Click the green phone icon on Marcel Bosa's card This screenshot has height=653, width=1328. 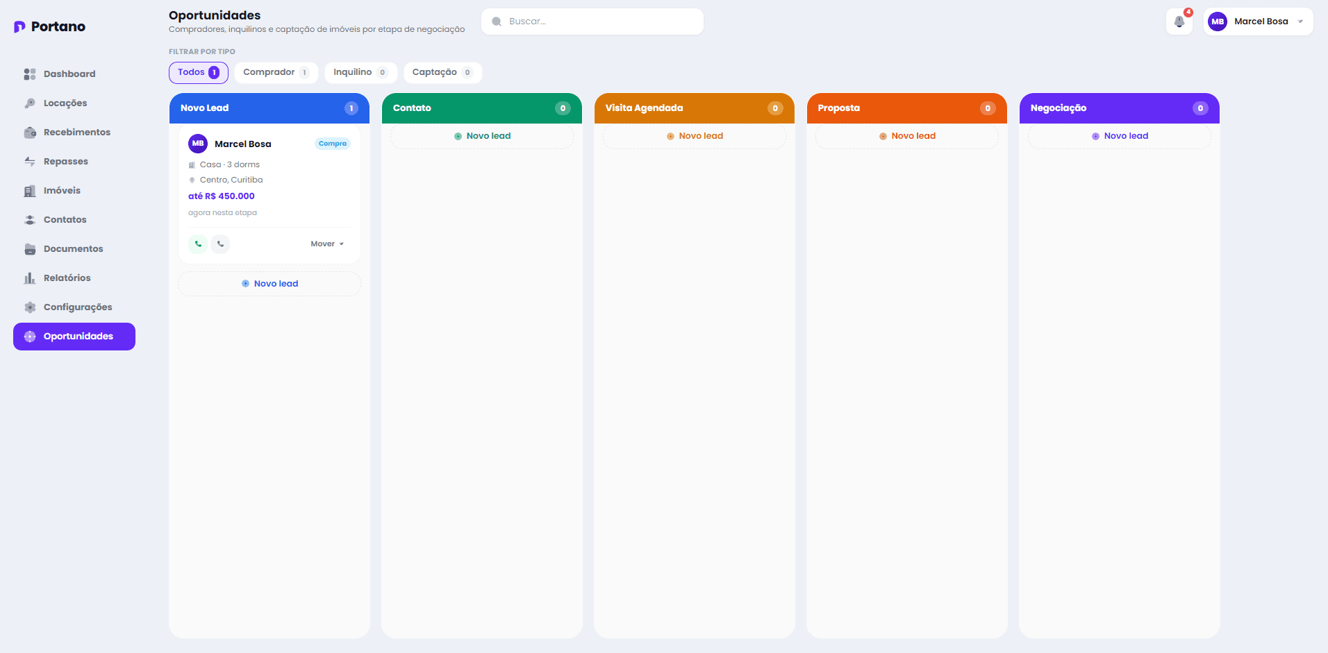tap(198, 244)
